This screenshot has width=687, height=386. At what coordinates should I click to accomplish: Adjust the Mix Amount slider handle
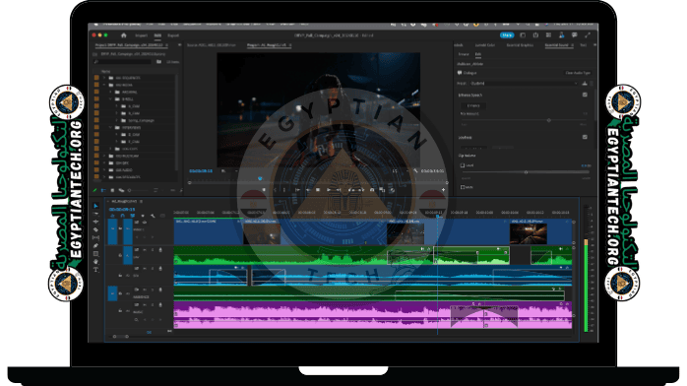click(548, 120)
